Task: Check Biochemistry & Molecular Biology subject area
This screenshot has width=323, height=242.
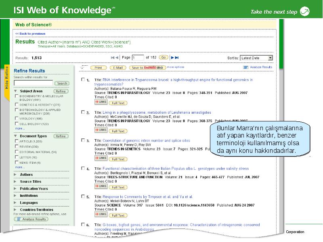Action: (17, 96)
